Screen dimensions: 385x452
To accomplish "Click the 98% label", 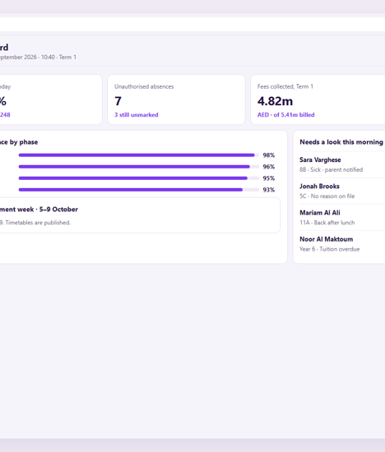I will 268,155.
